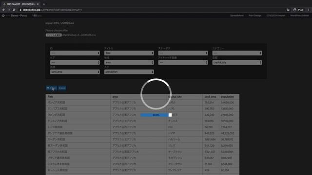
Task: Click the browser address bar URL
Action: pyautogui.click(x=52, y=10)
